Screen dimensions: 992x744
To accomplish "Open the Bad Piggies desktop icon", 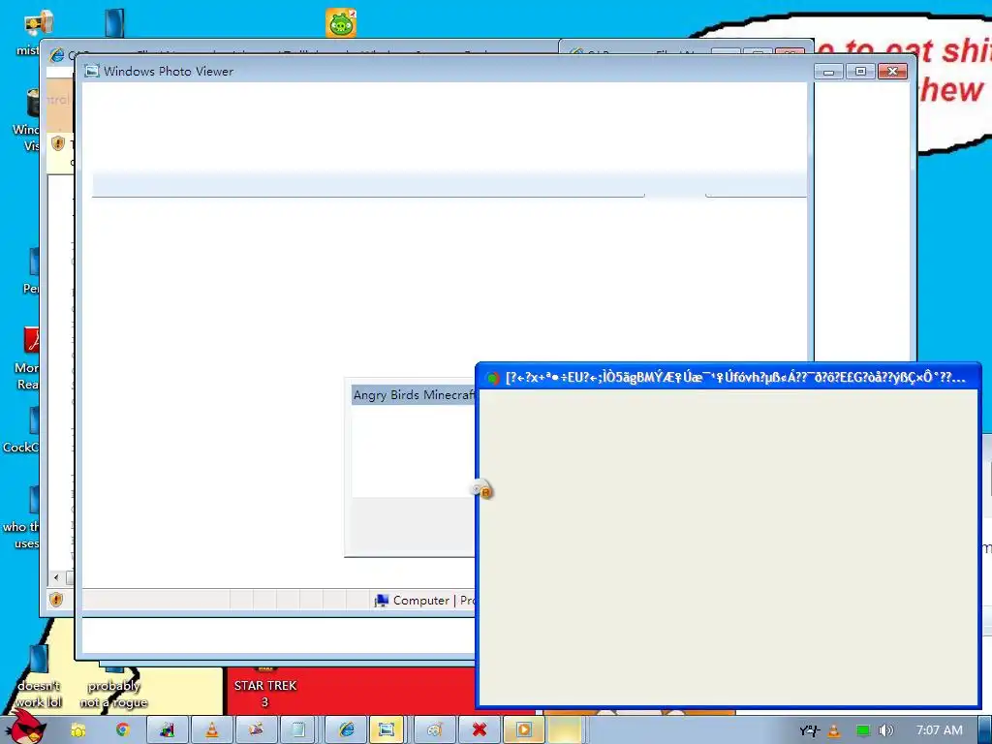I will (x=341, y=23).
